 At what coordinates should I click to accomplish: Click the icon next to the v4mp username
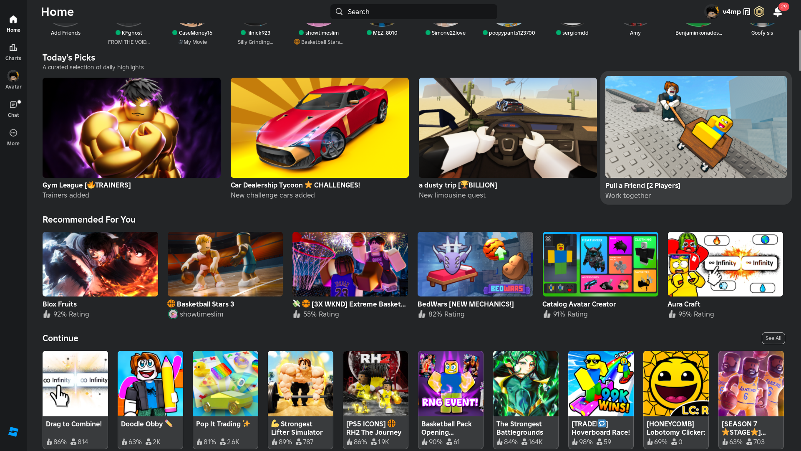pyautogui.click(x=747, y=12)
